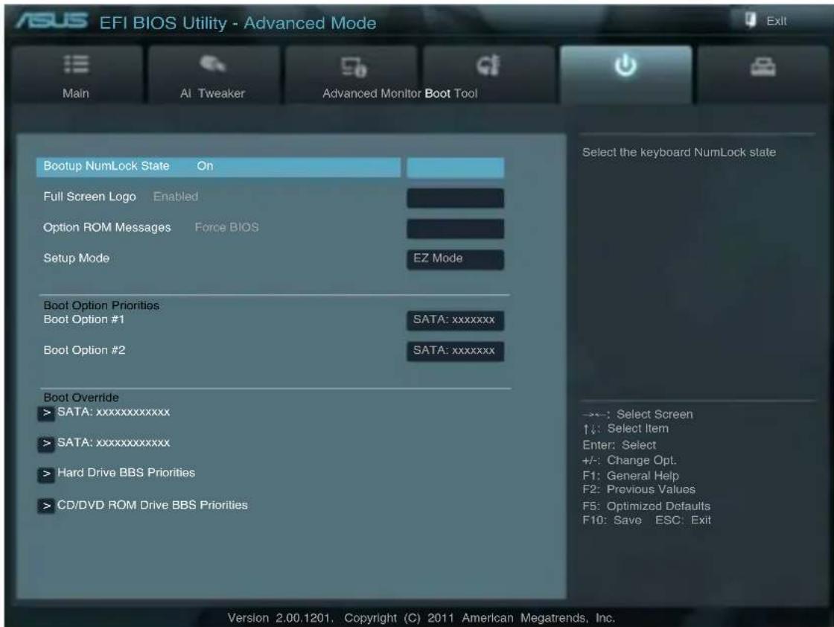Click the F2: Previous Values help line
Image resolution: width=834 pixels, height=627 pixels.
click(x=639, y=490)
